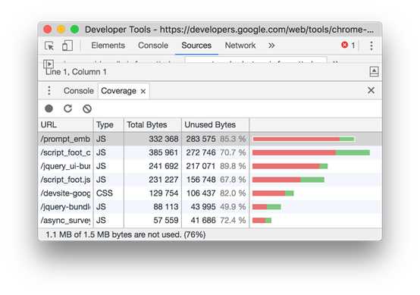Start recording coverage with the circle button

tap(49, 108)
